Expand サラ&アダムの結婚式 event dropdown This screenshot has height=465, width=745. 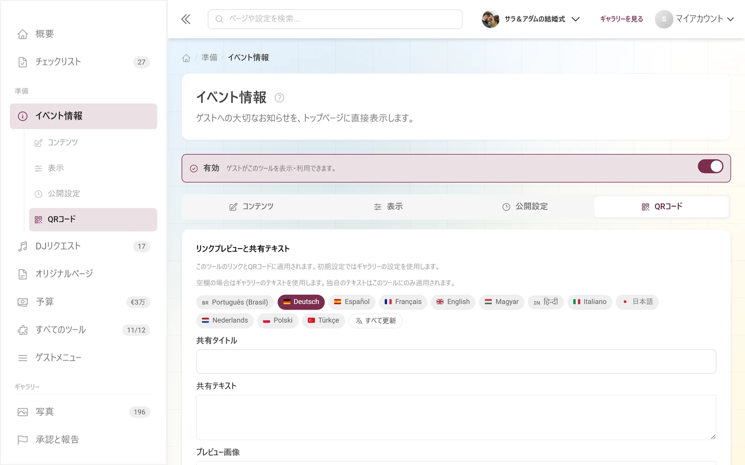pyautogui.click(x=575, y=19)
